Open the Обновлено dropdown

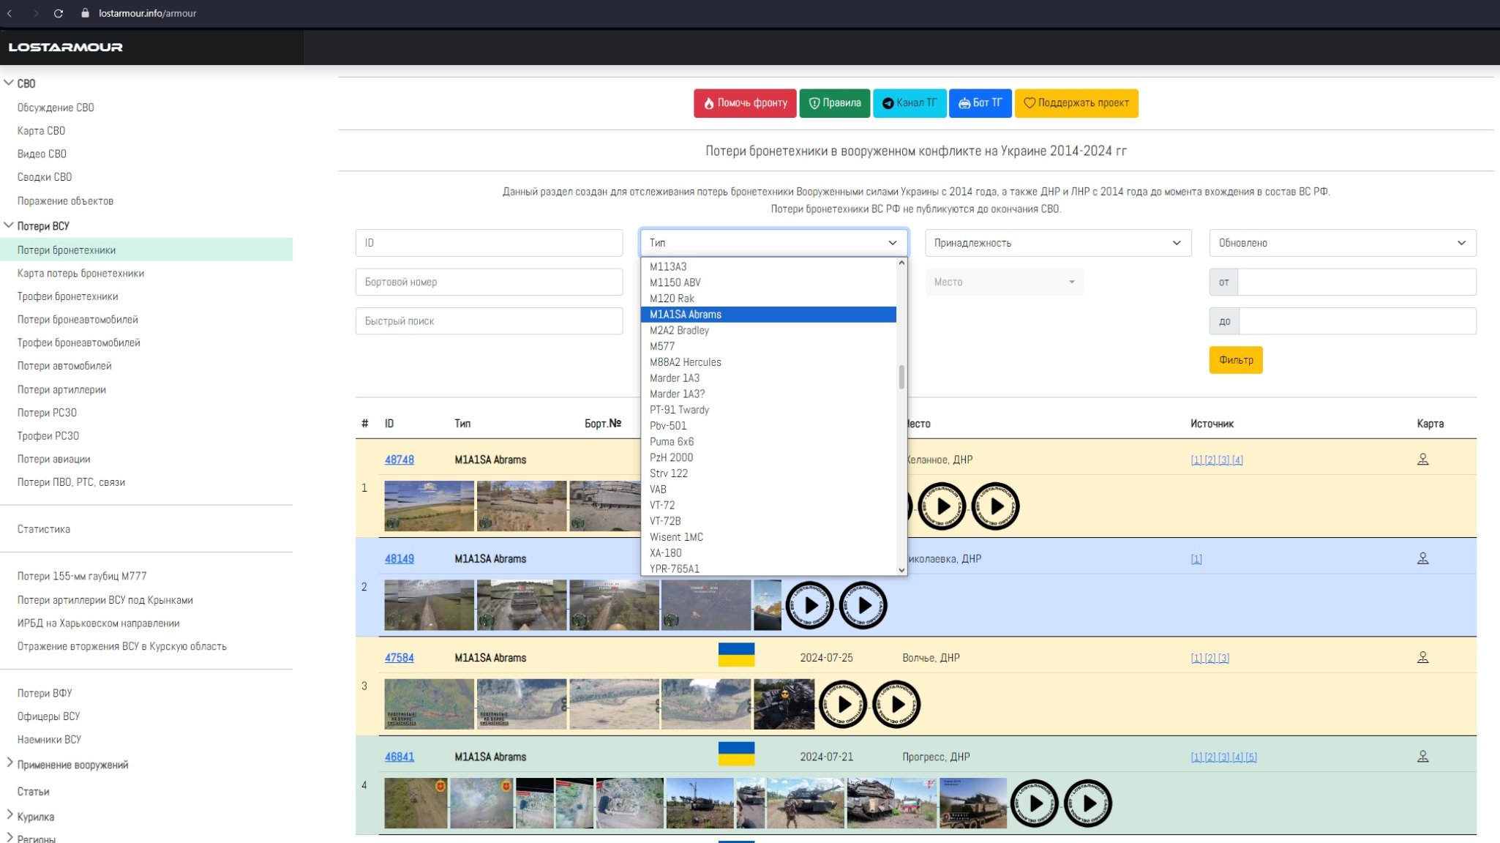click(1342, 243)
